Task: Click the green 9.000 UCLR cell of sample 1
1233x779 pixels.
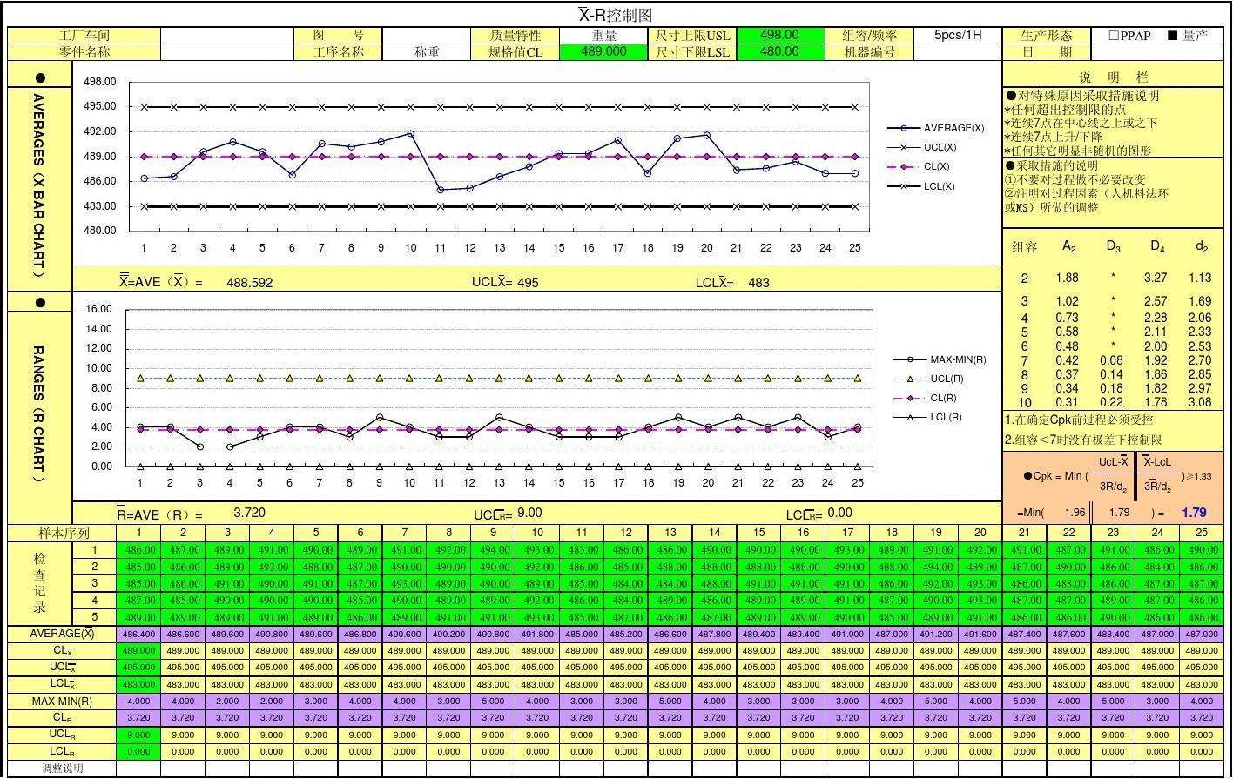Action: click(139, 735)
